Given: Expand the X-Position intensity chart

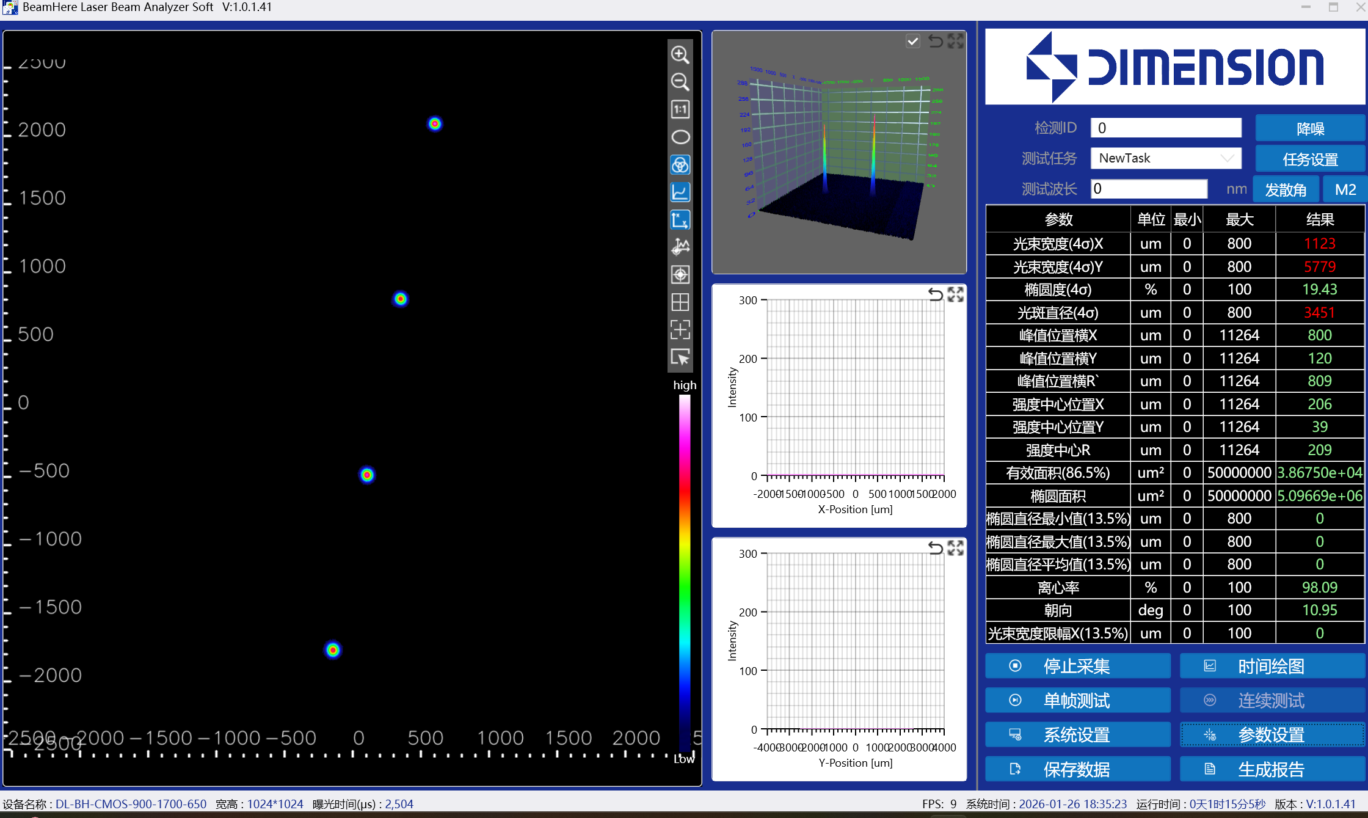Looking at the screenshot, I should click(x=956, y=294).
